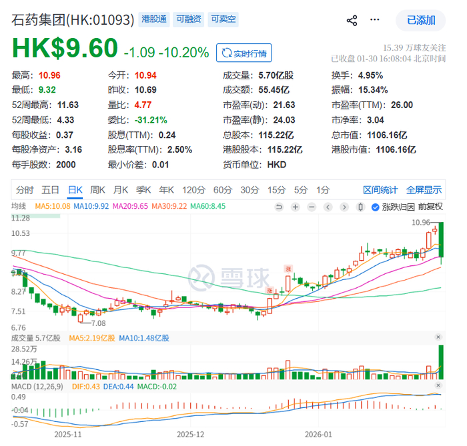Open the three-dot more options menu

click(375, 19)
